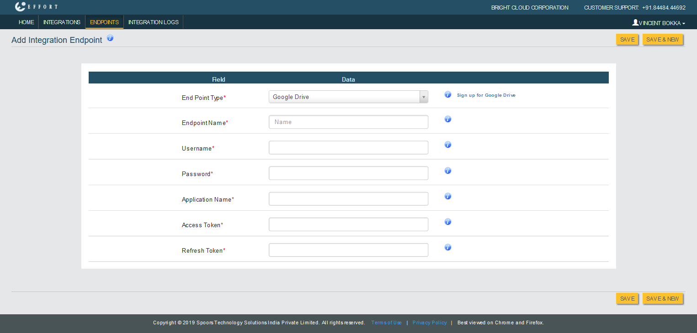
Task: Focus the Access Token text box
Action: tap(348, 224)
